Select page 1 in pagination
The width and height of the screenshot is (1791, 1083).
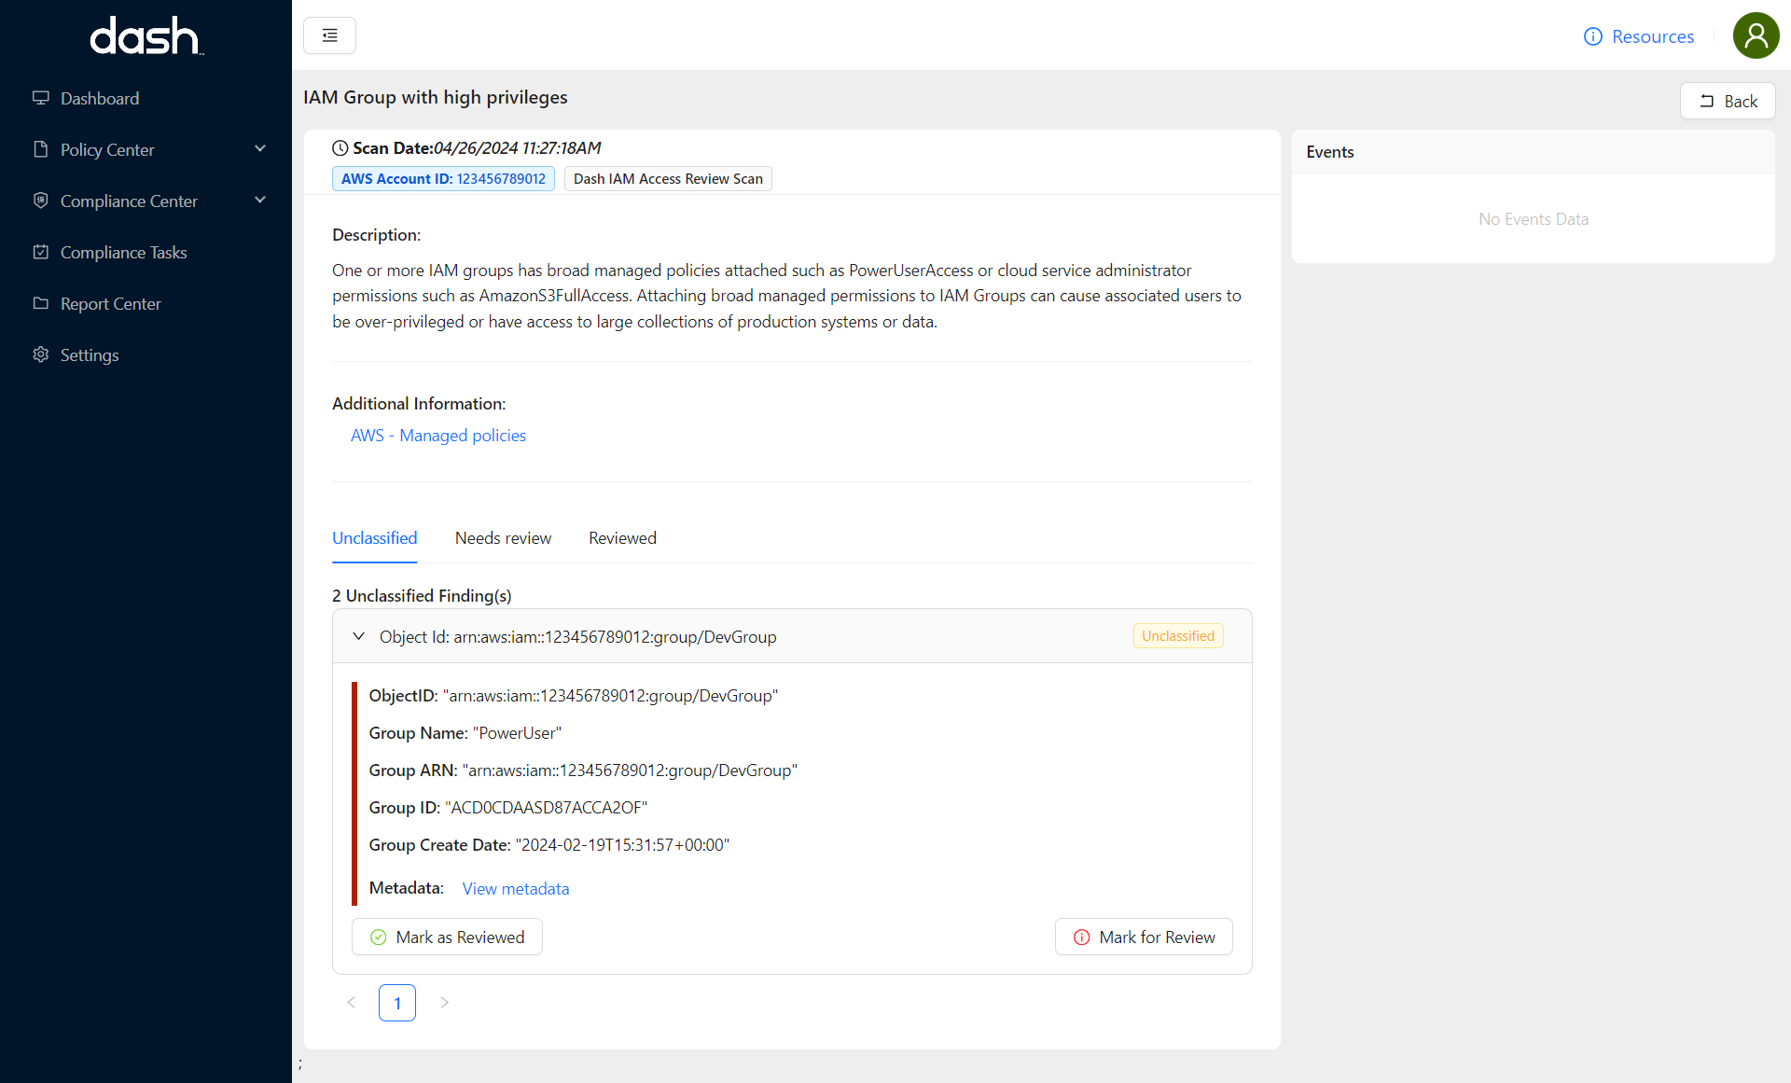[x=397, y=1002]
